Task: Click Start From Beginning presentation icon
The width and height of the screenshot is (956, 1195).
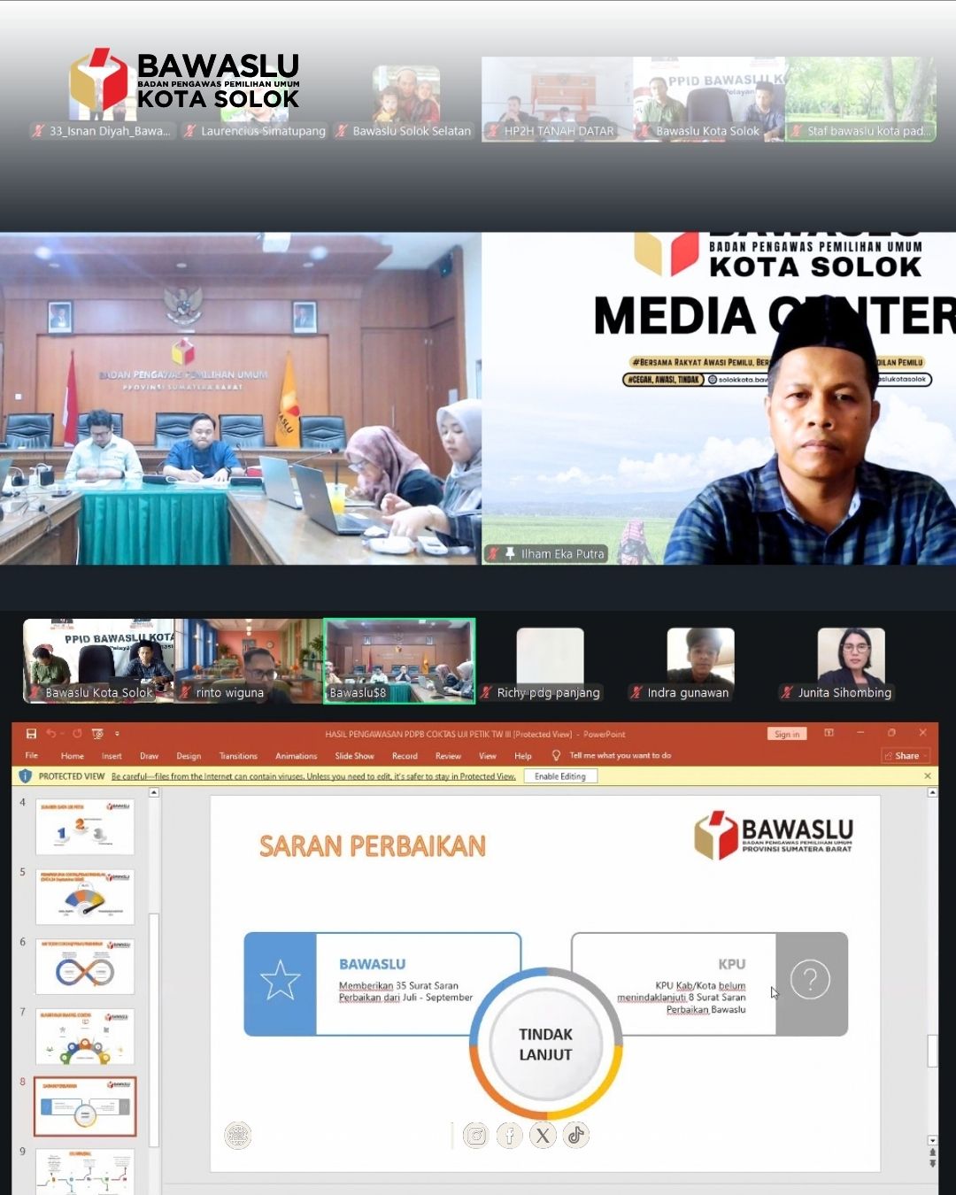Action: [x=97, y=733]
